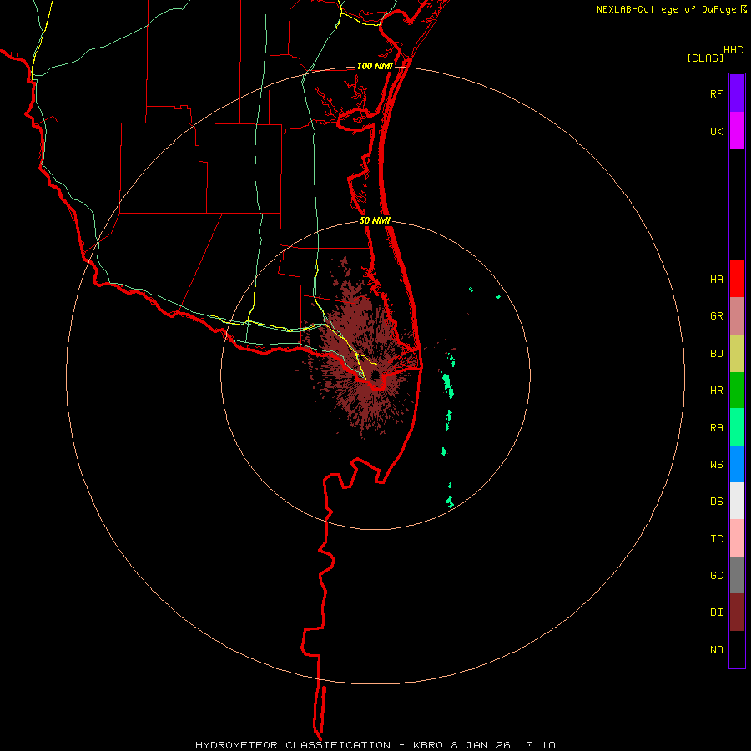This screenshot has height=751, width=751.
Task: Click the 50 NMI range ring label
Action: pos(375,220)
